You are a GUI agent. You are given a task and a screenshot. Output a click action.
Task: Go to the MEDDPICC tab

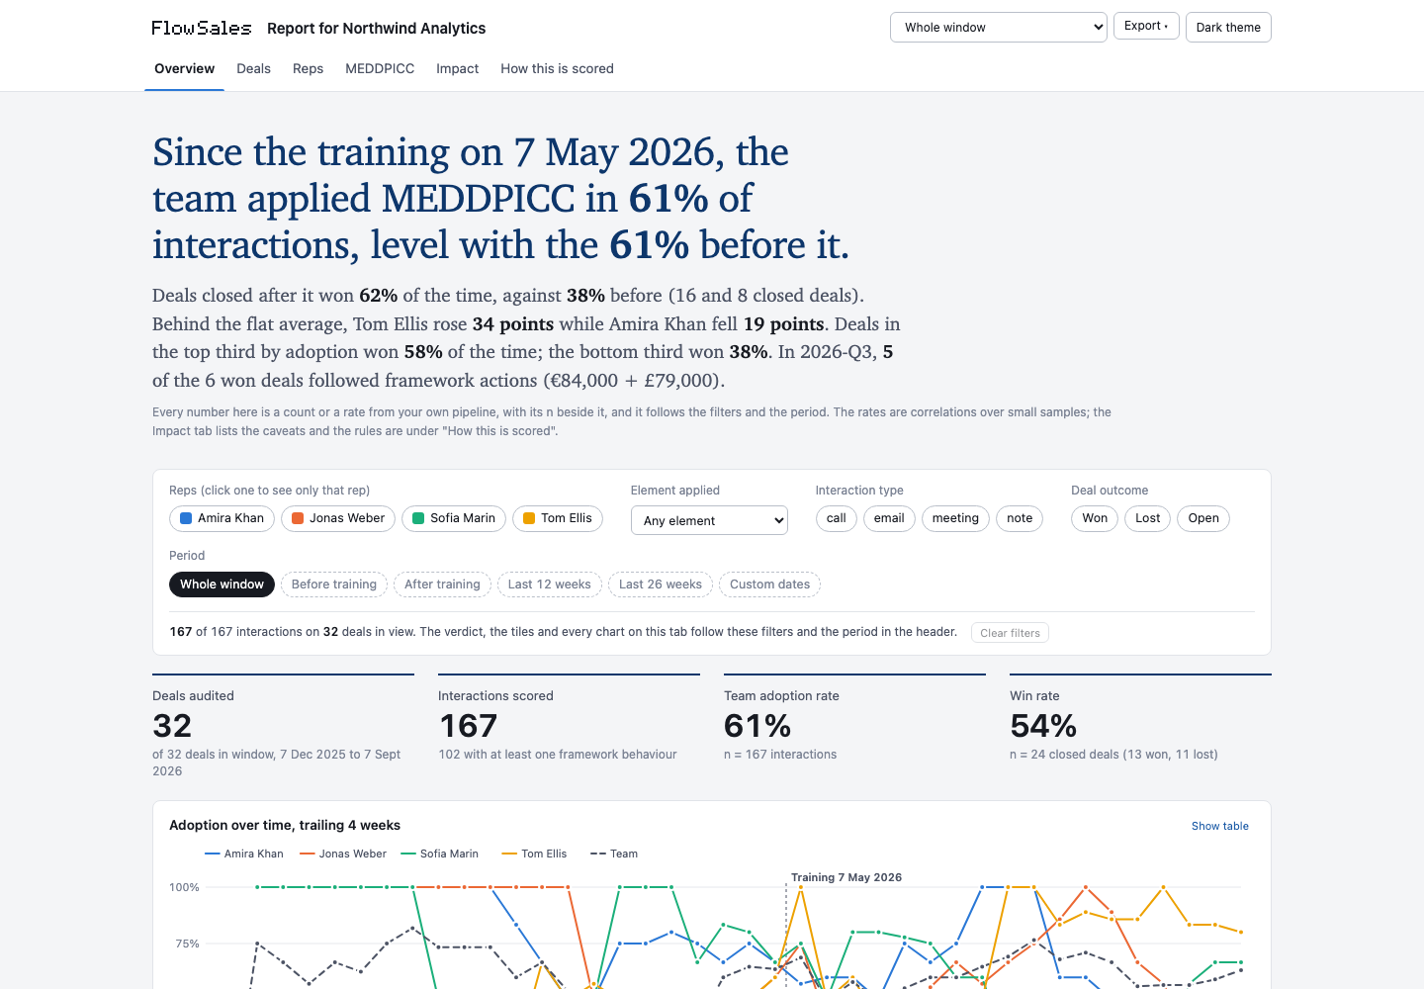click(380, 68)
